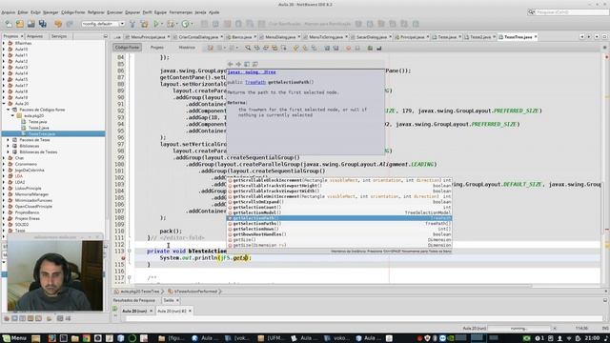Image resolution: width=610 pixels, height=343 pixels.
Task: Expand the Aula10 project node
Action: point(4,49)
